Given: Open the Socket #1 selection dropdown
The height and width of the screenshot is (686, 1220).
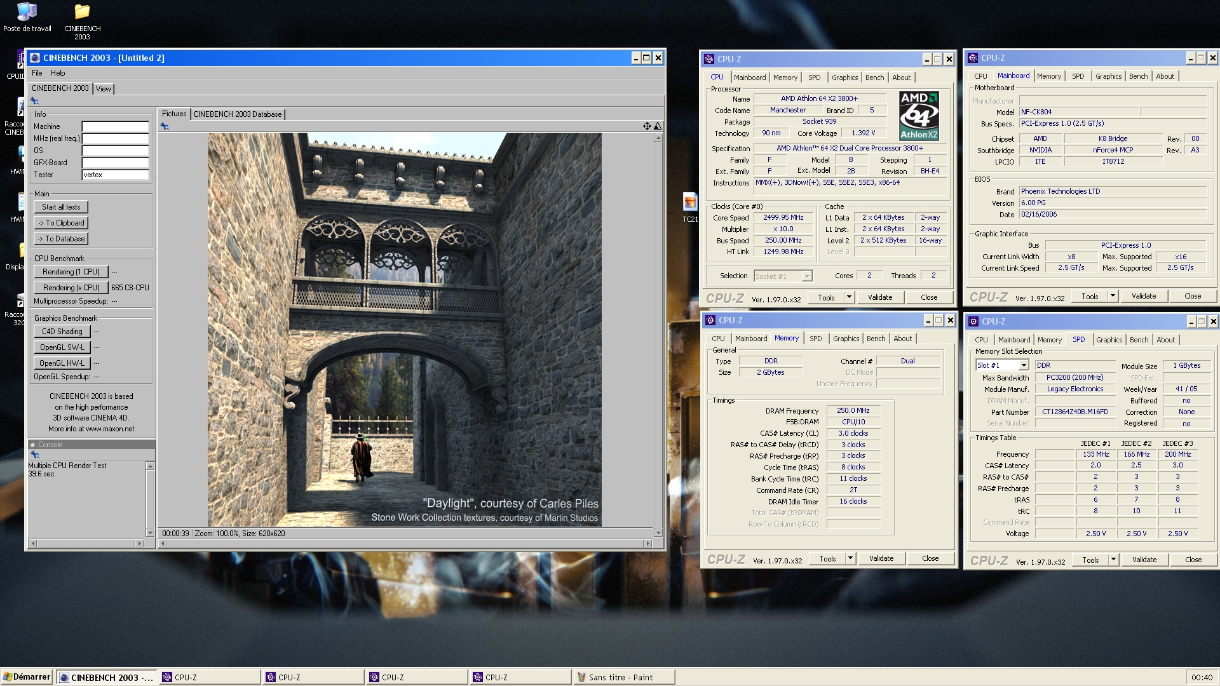Looking at the screenshot, I should 806,276.
